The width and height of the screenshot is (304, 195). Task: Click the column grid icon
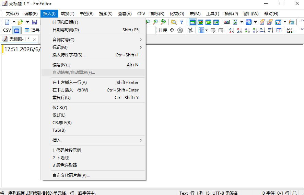coord(201,30)
